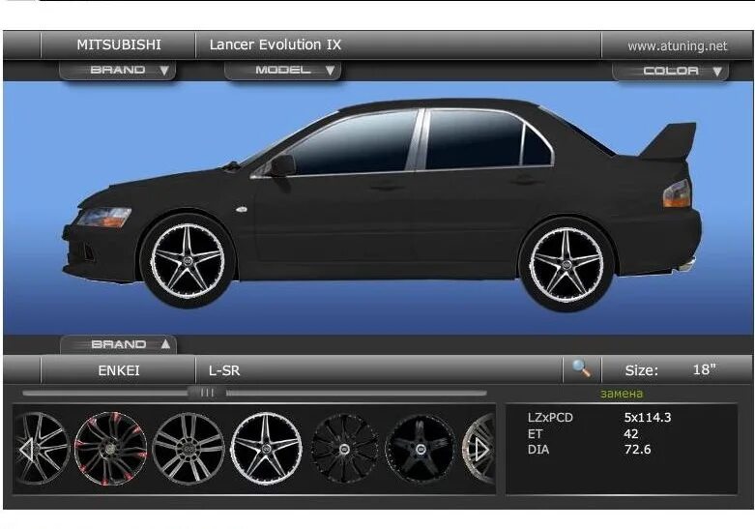Click the ENKEI wheel brand label
This screenshot has width=755, height=529.
click(x=119, y=370)
